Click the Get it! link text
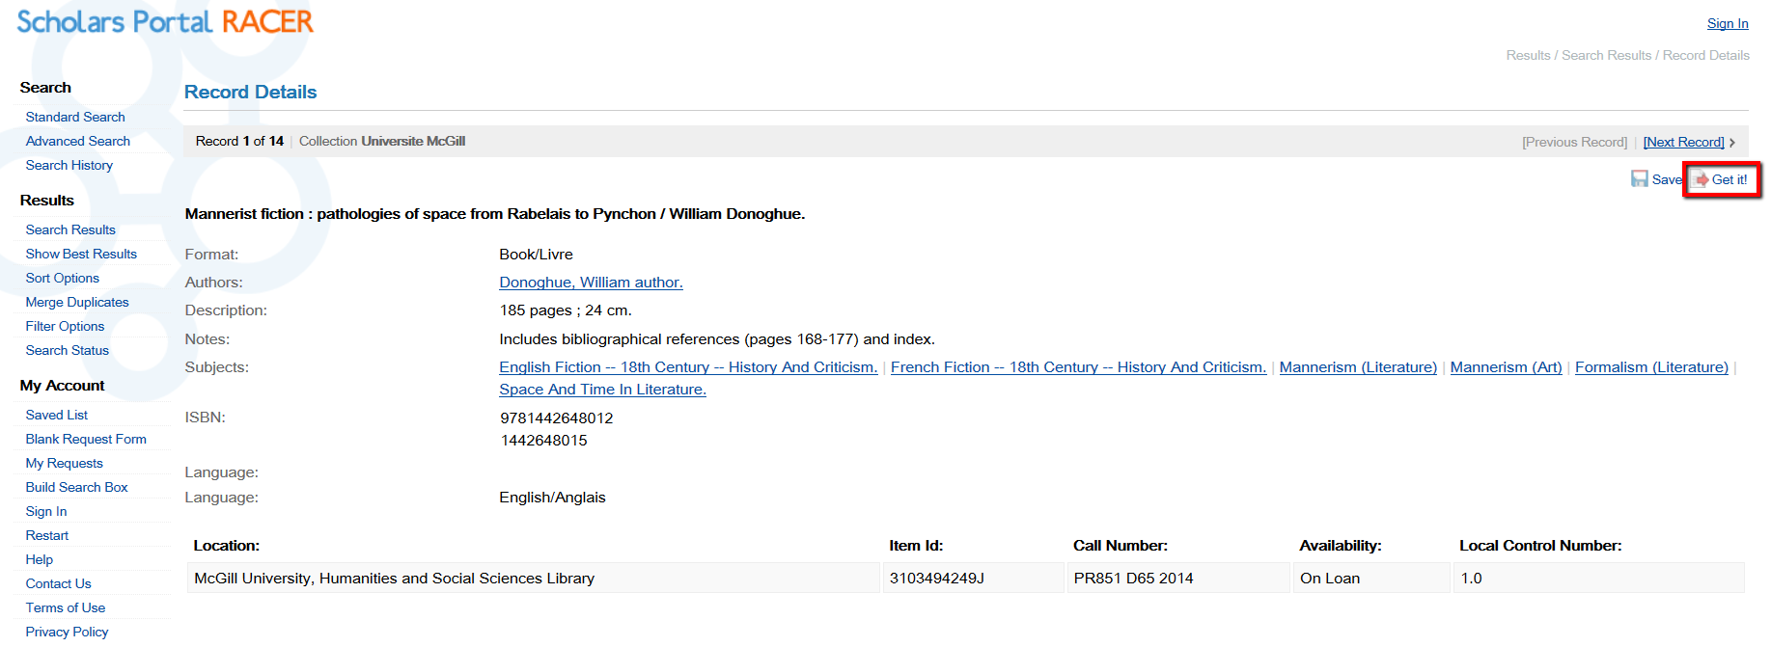 point(1729,179)
